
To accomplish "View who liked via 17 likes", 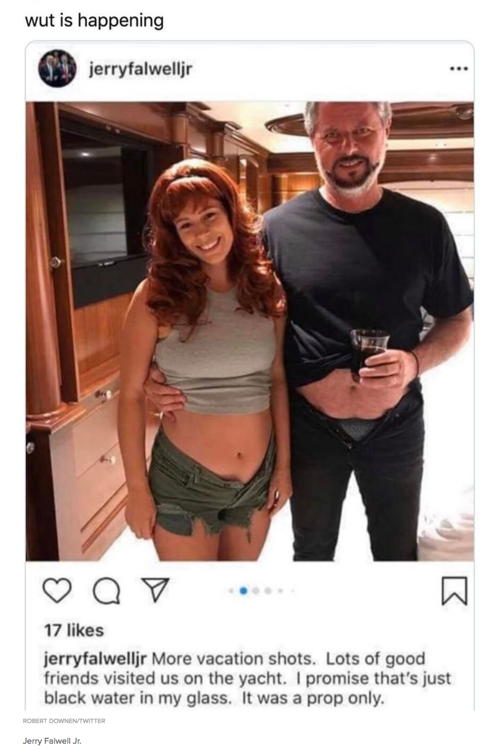I will pos(73,630).
